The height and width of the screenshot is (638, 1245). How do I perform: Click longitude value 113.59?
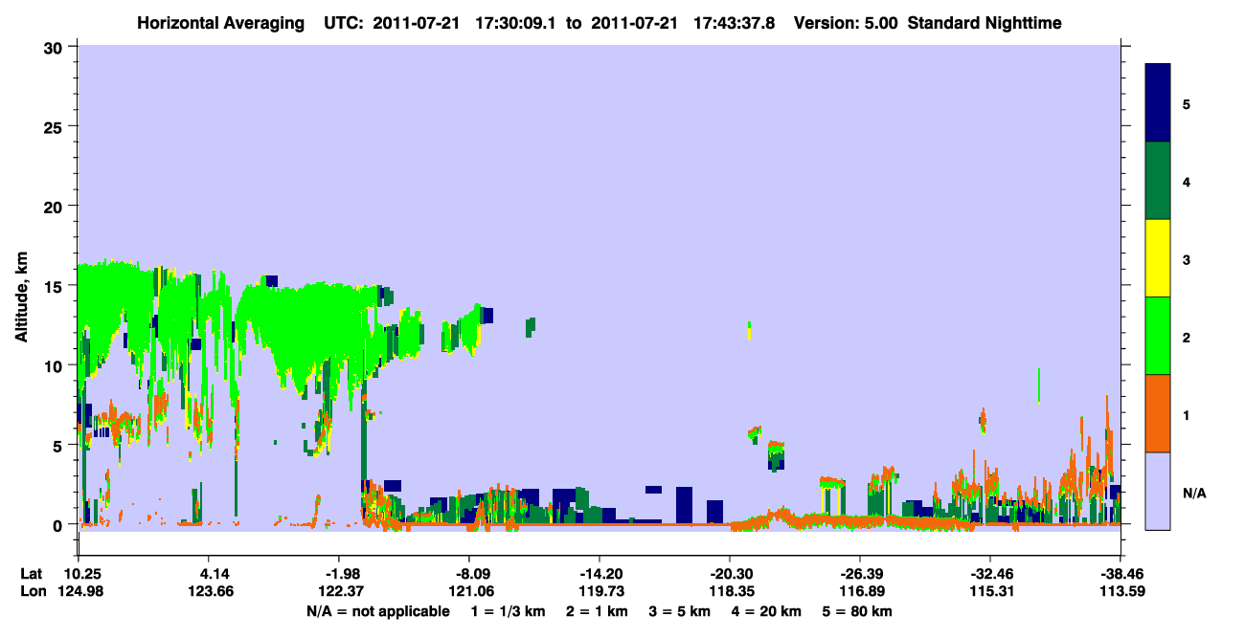click(1120, 592)
